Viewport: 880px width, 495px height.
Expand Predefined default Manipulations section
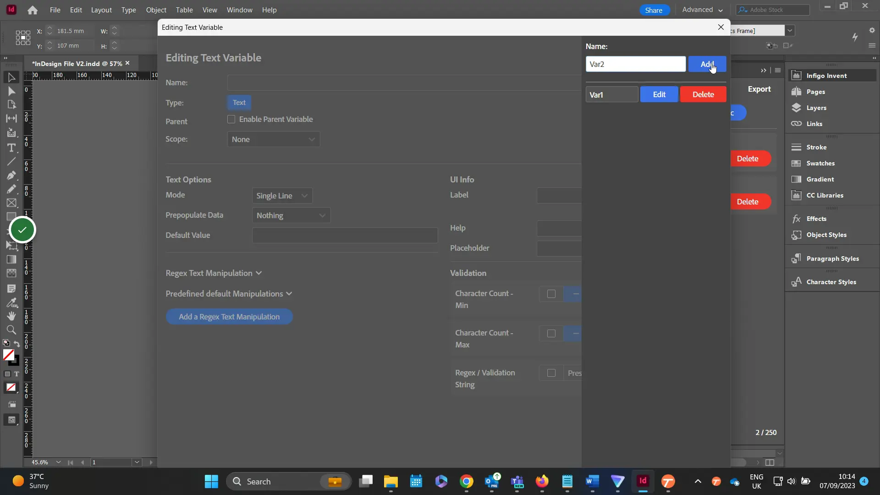tap(229, 294)
